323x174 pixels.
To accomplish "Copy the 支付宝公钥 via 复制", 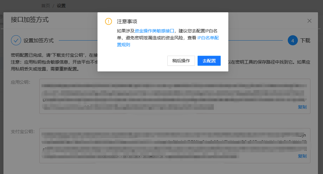I will (302, 156).
